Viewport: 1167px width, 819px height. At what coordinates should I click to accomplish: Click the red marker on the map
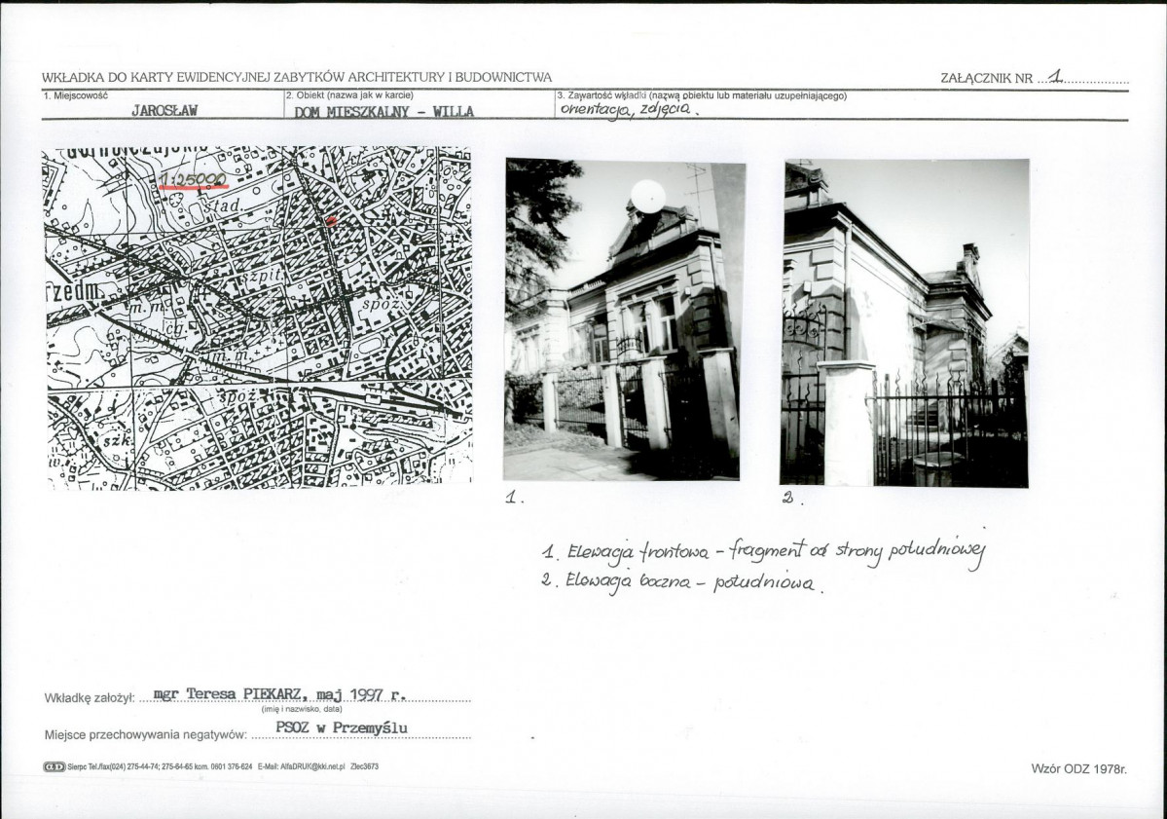click(331, 220)
